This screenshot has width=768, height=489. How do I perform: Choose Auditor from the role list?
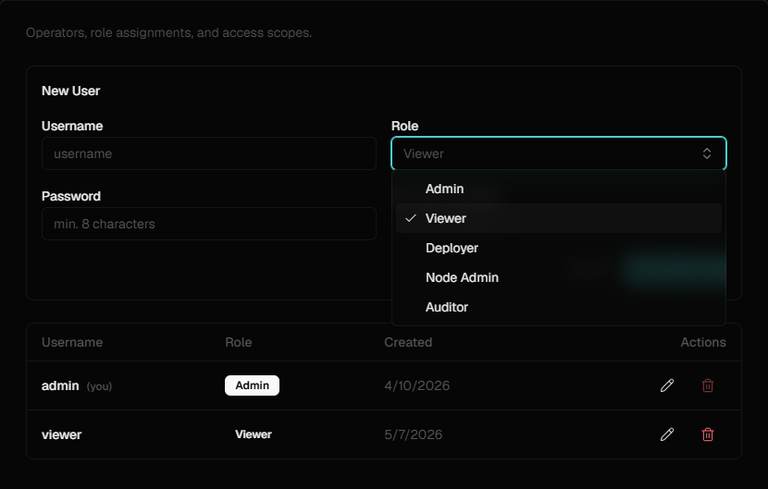pyautogui.click(x=559, y=308)
